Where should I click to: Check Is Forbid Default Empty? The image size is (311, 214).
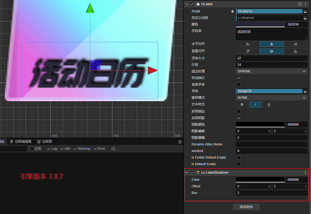pos(238,157)
